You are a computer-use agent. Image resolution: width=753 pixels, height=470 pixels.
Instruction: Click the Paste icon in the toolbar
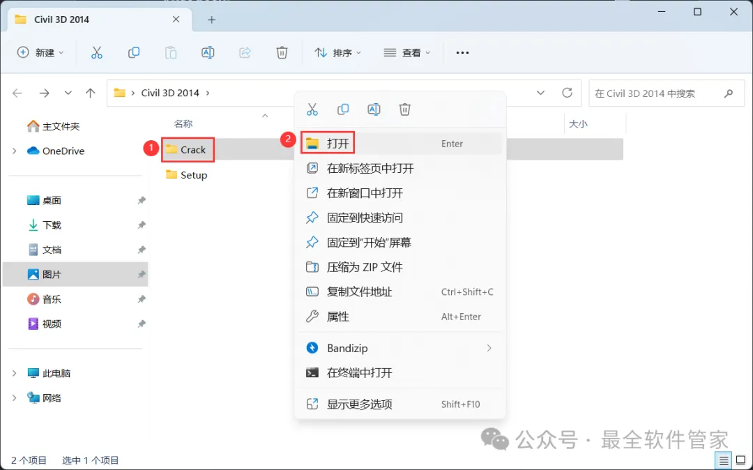[171, 52]
